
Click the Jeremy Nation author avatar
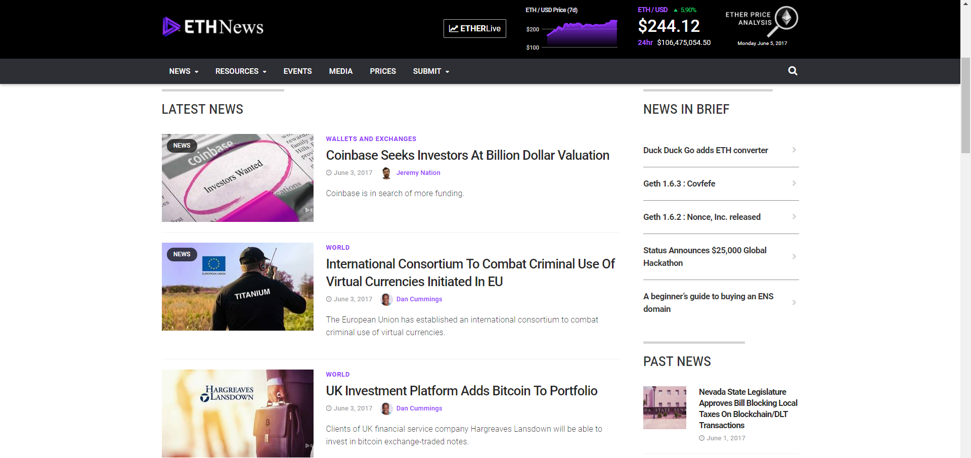pyautogui.click(x=386, y=173)
